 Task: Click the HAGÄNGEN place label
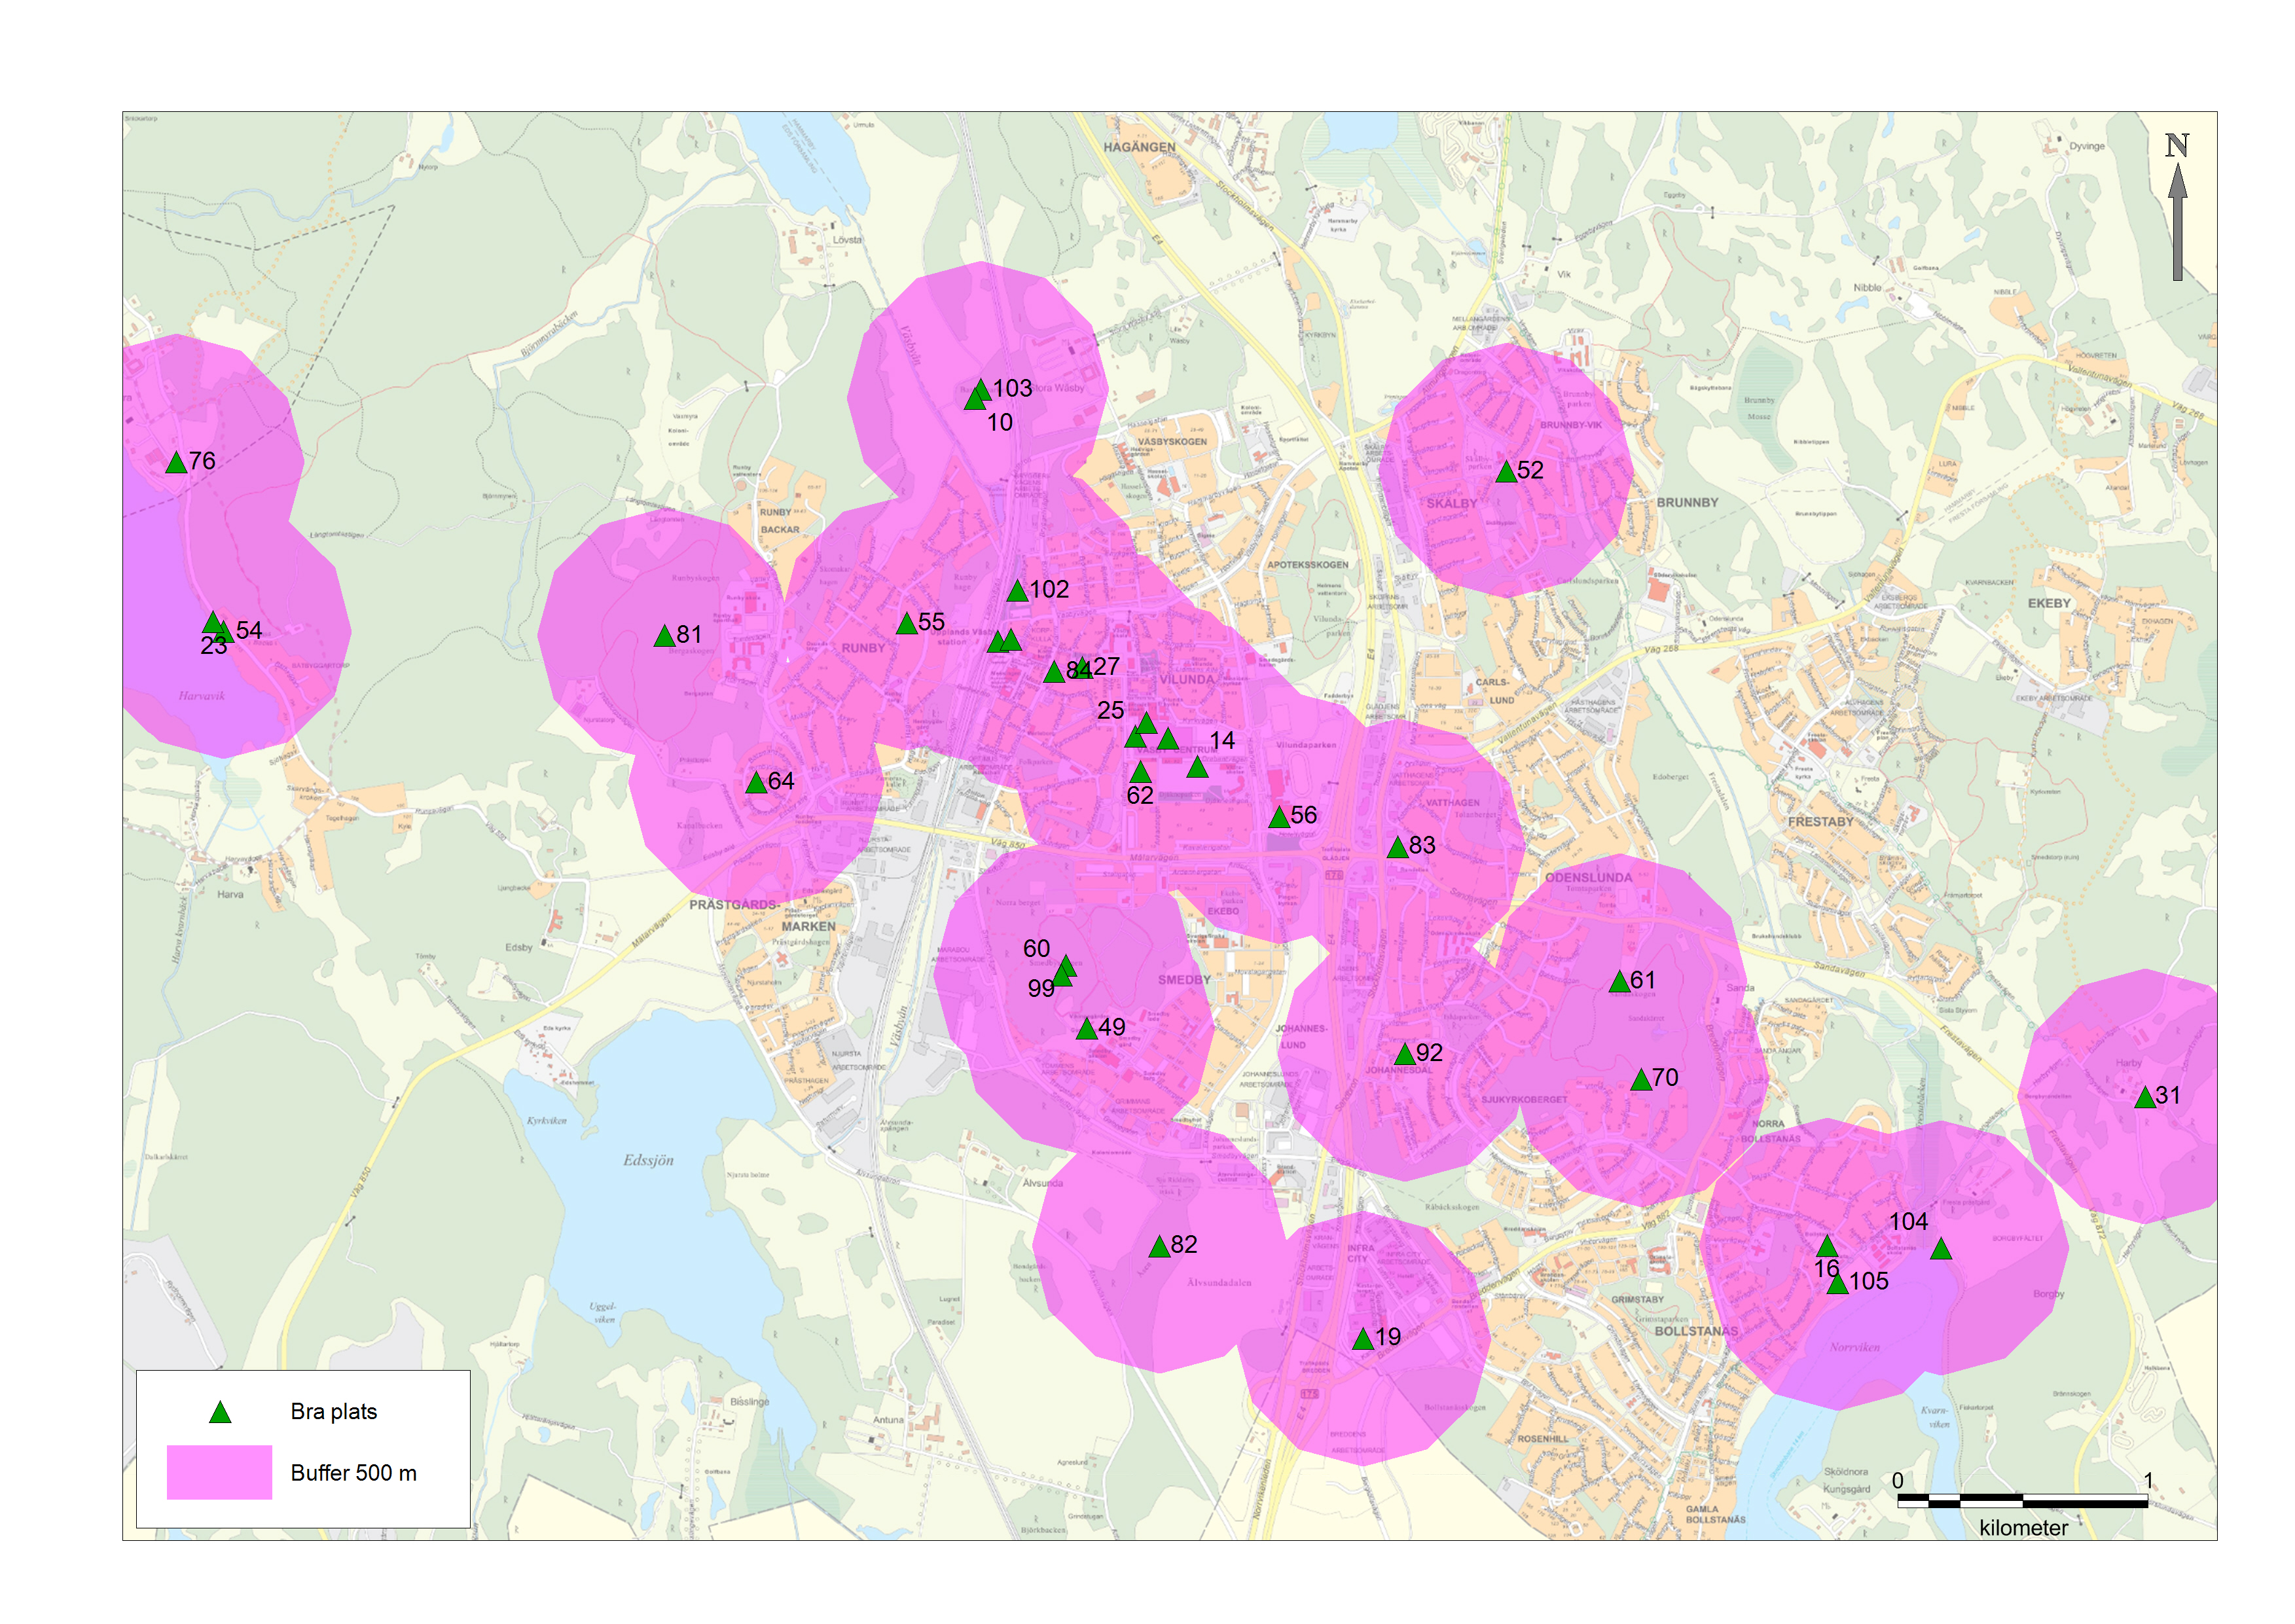pos(1140,147)
